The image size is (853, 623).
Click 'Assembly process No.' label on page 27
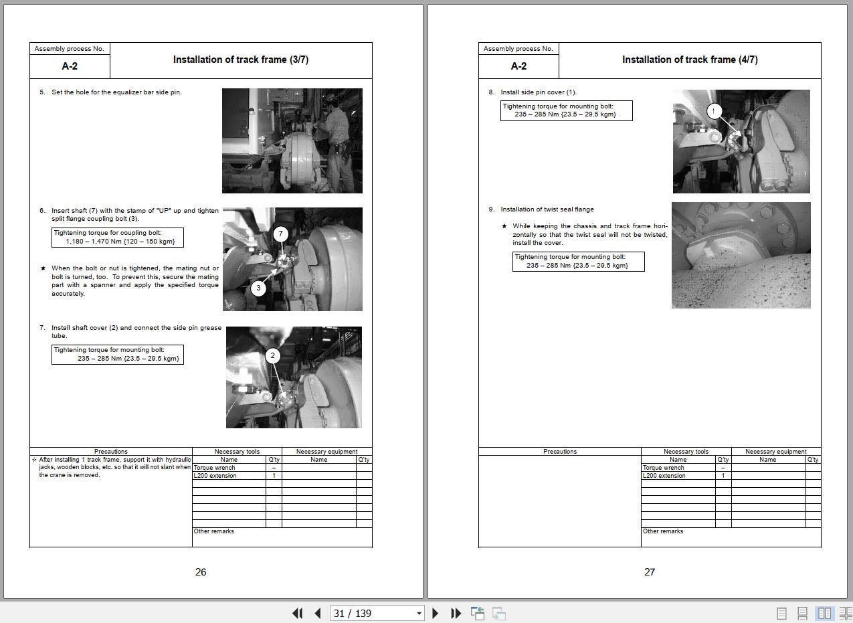coord(518,49)
